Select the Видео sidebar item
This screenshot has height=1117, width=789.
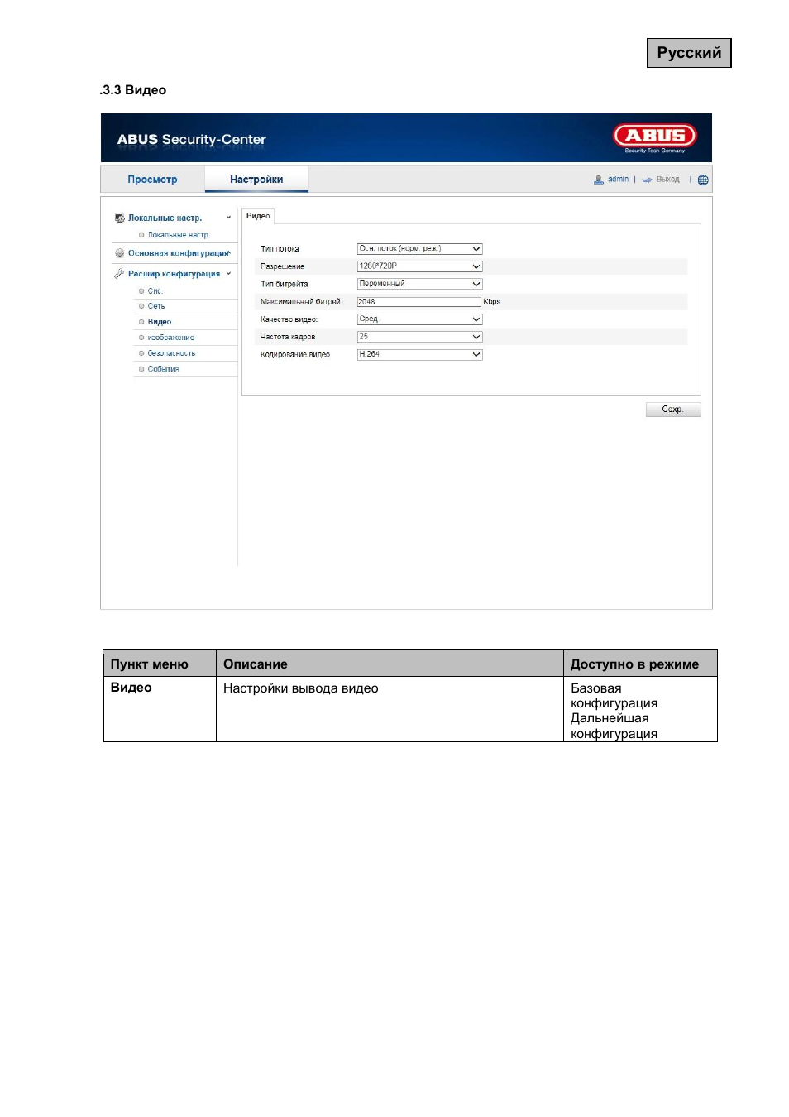[160, 322]
